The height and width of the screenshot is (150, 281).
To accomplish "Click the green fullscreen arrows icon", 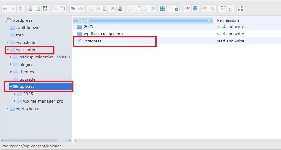I will click(x=240, y=8).
